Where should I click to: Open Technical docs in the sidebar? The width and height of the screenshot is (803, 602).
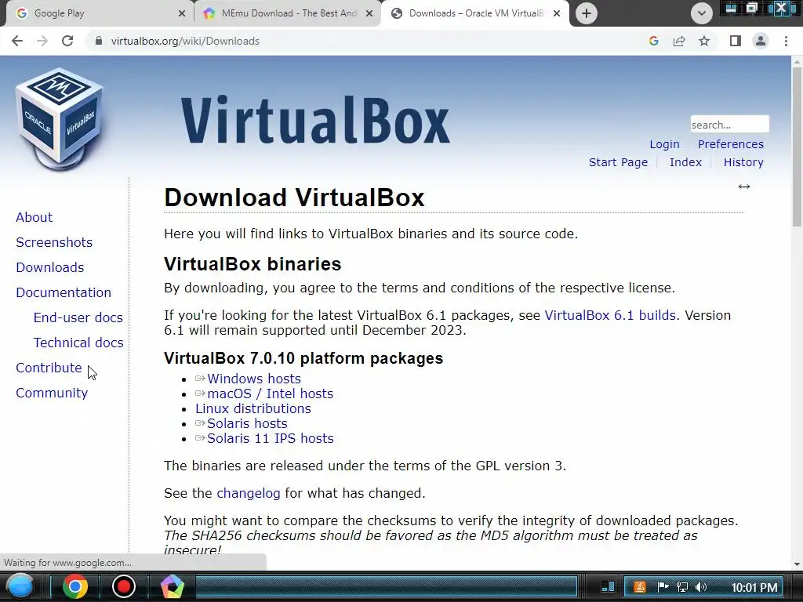click(78, 343)
